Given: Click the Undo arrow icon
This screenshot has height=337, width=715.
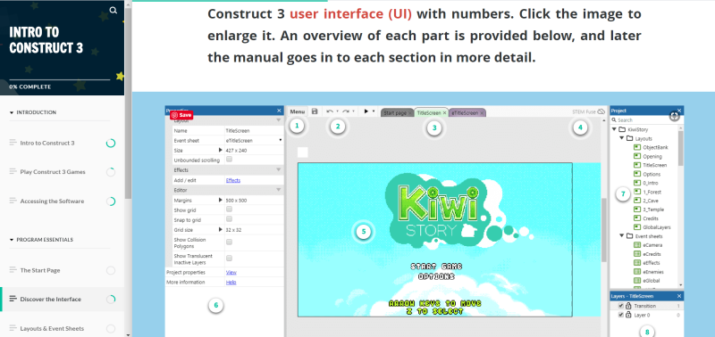Looking at the screenshot, I should pos(330,111).
